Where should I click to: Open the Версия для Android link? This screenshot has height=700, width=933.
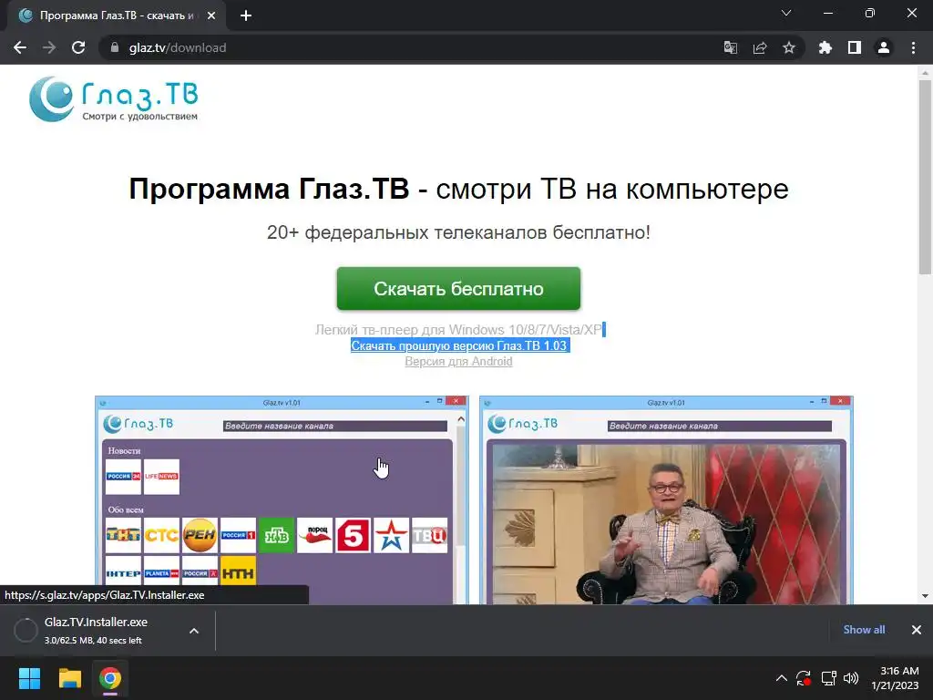(458, 361)
